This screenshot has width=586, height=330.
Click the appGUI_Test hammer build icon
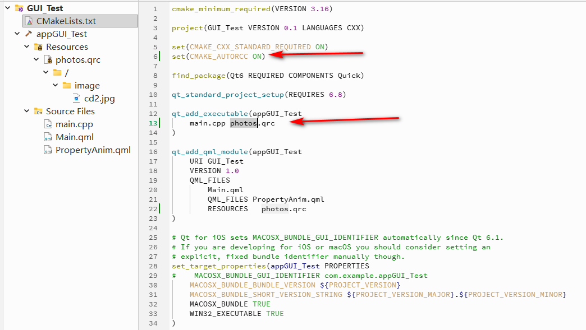29,34
